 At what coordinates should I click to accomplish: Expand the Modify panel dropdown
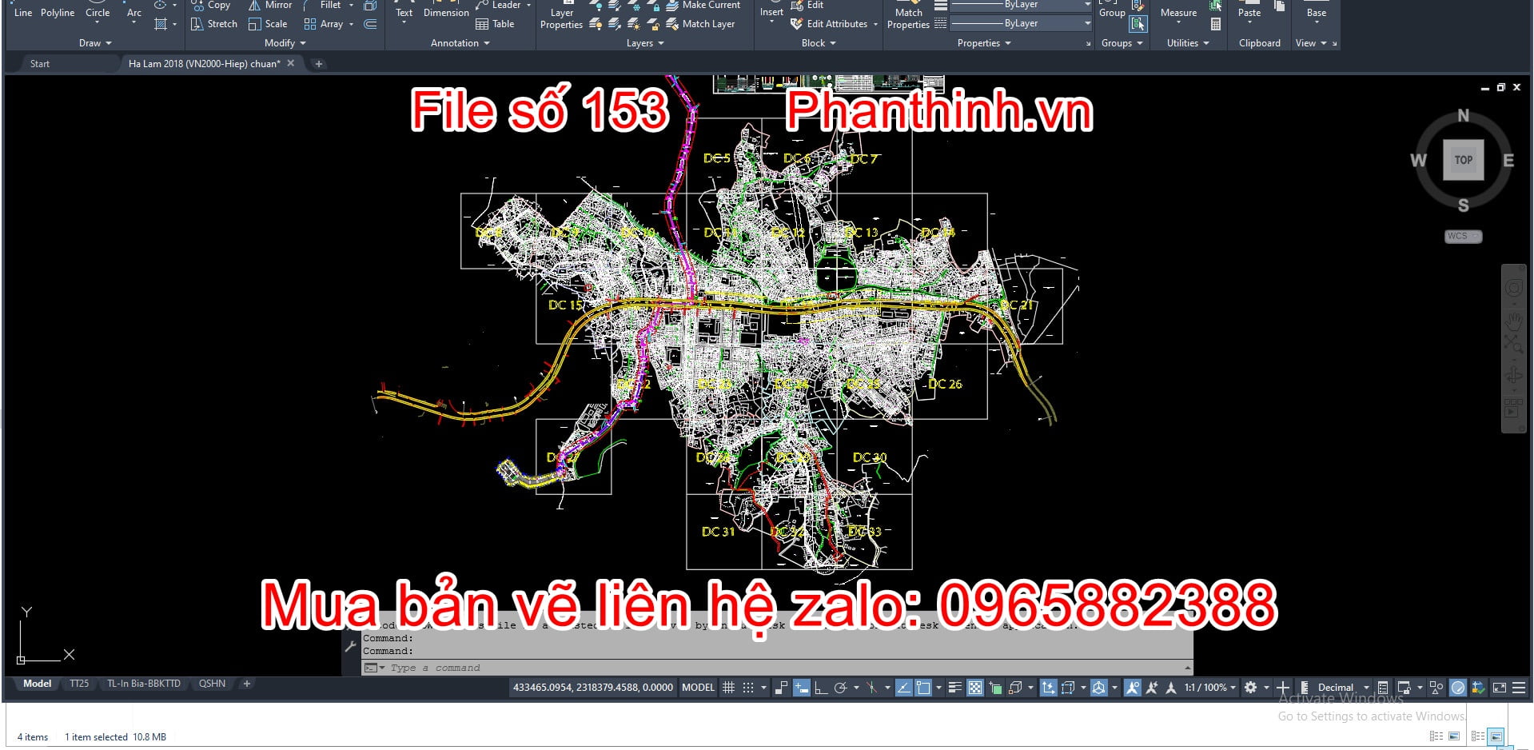pyautogui.click(x=285, y=43)
